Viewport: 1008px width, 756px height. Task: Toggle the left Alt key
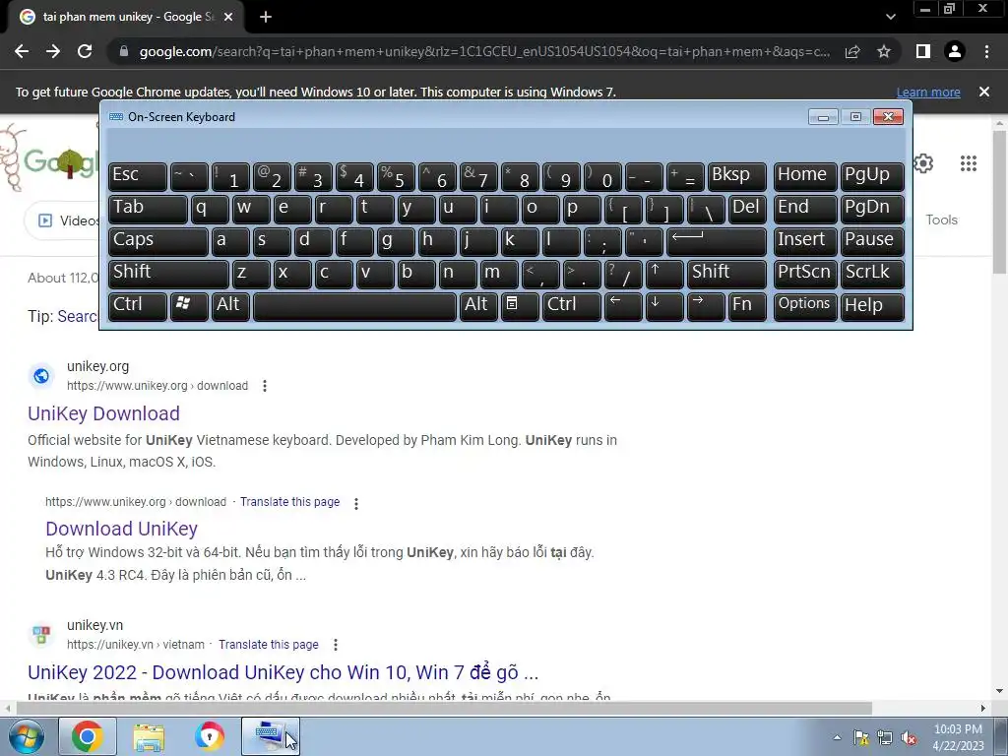(230, 306)
